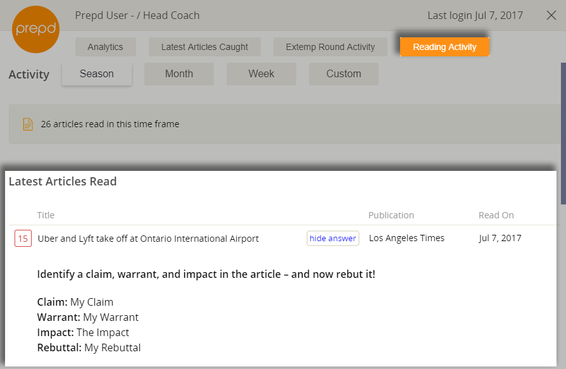Switch to Latest Articles Caught tab
This screenshot has width=566, height=369.
(x=204, y=47)
